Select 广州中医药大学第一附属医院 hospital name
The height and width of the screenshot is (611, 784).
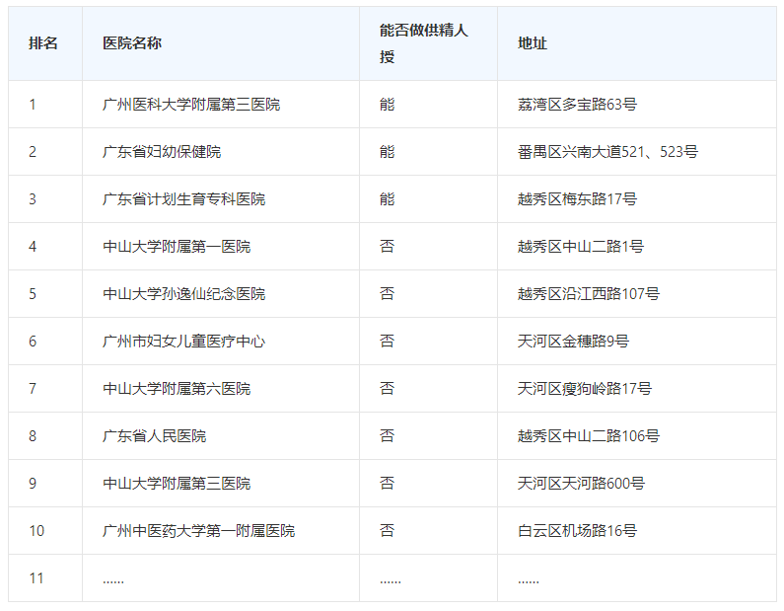[198, 531]
